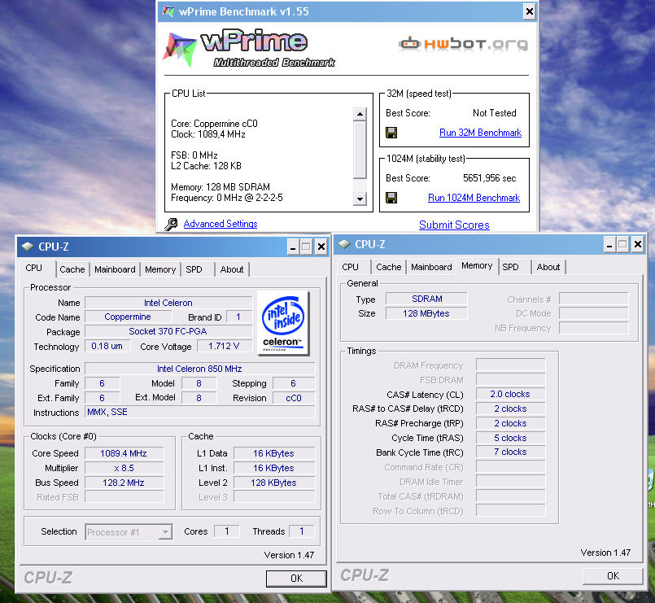Click the Specification Intel Celeron 850 MHz field
The width and height of the screenshot is (655, 603).
pyautogui.click(x=199, y=369)
